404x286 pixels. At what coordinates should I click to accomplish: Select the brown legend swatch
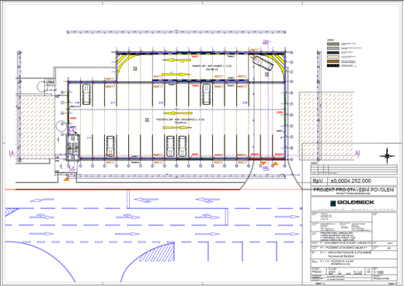(333, 61)
